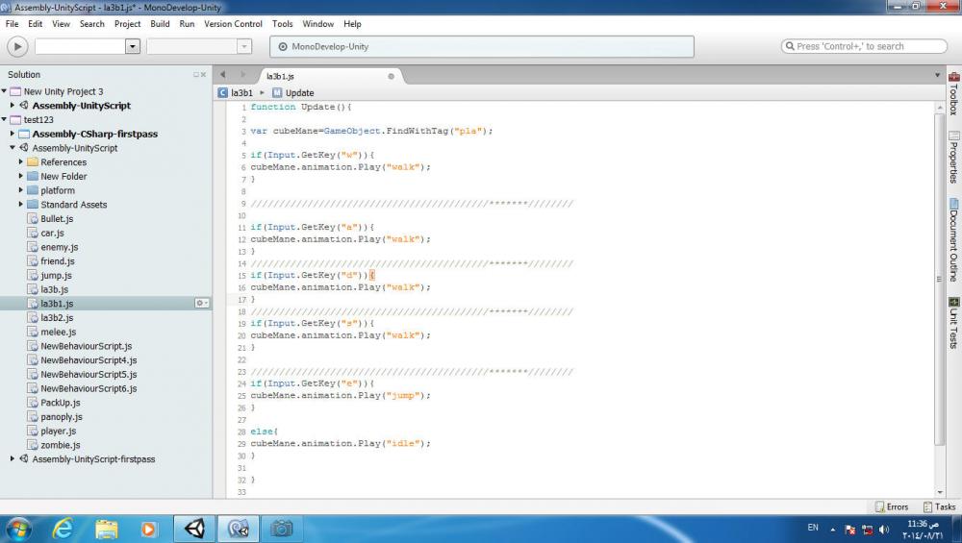Open the Version Control menu
This screenshot has height=543, width=962.
click(x=233, y=24)
